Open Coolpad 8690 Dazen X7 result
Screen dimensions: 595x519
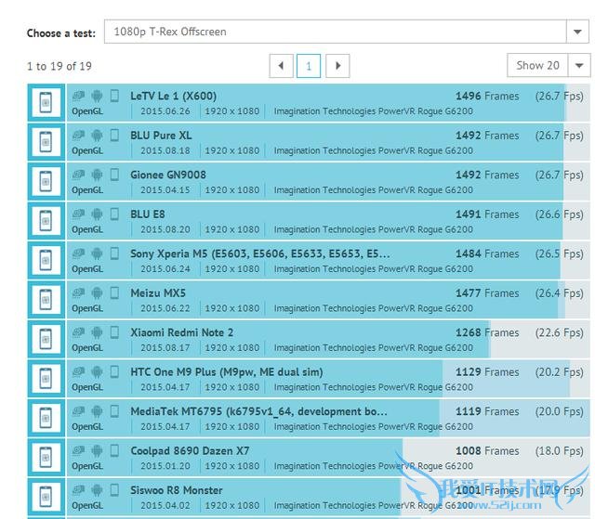[x=190, y=451]
